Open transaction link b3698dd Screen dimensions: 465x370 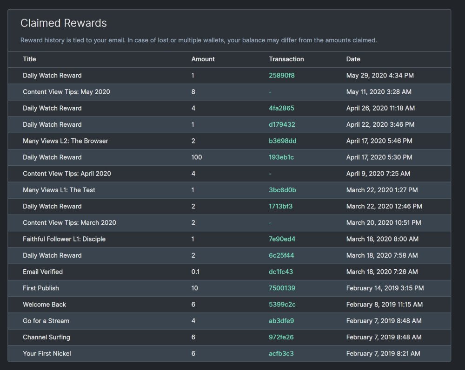[x=282, y=141]
